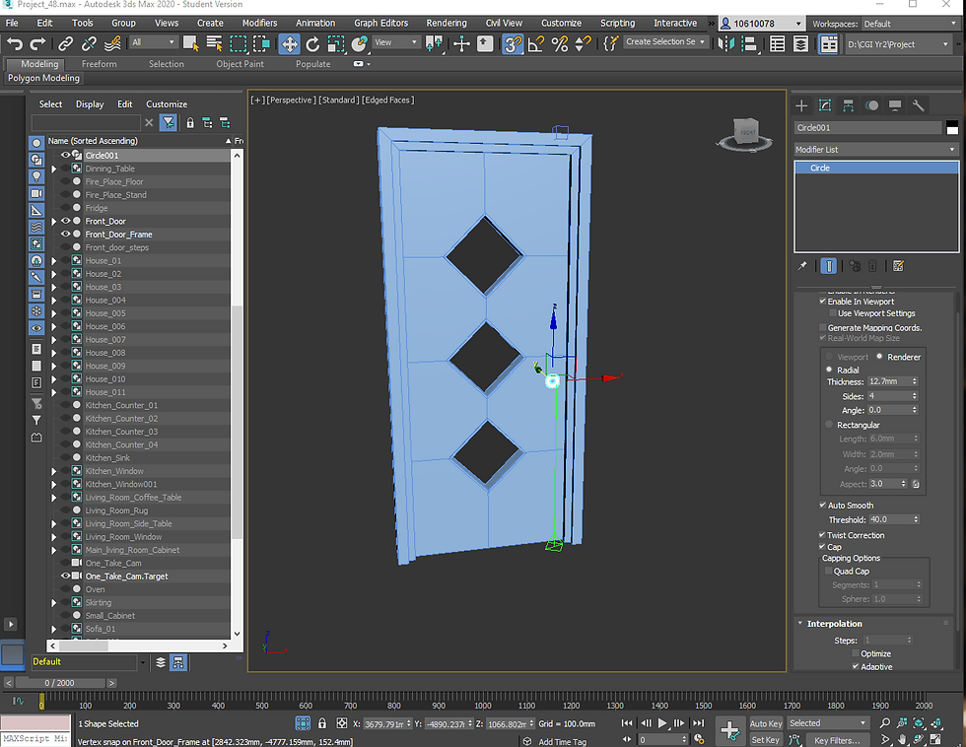Click the Align tool icon
The width and height of the screenshot is (966, 747).
tap(749, 43)
